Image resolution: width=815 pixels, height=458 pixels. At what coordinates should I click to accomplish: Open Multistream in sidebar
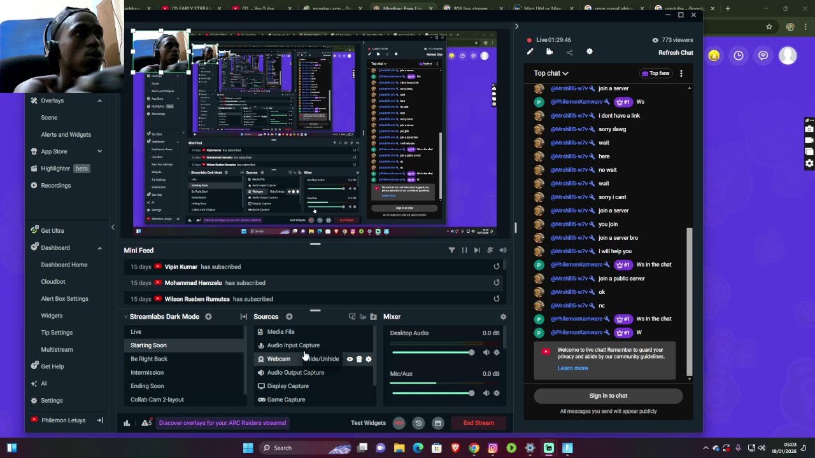coord(57,350)
